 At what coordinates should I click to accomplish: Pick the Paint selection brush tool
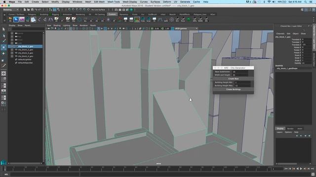click(x=3, y=41)
